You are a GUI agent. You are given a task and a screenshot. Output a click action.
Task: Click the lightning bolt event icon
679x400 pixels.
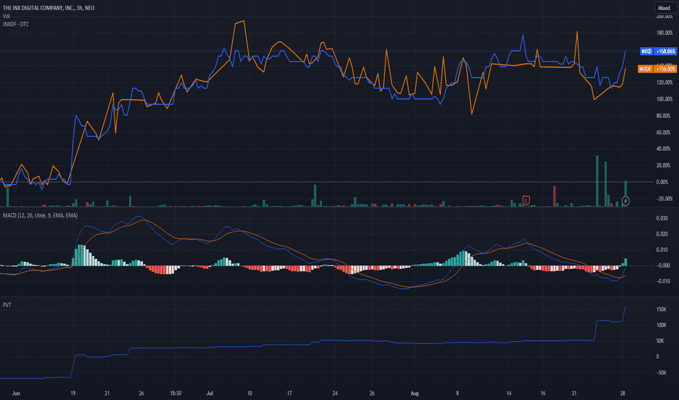click(625, 201)
